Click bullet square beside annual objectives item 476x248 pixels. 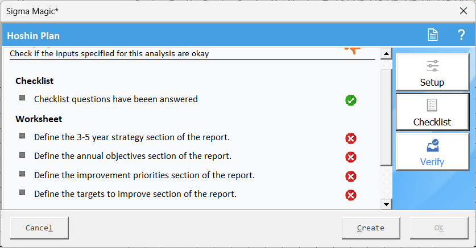22,155
